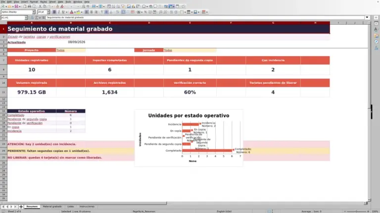Click the Jornada filter cell showing Todos
Image resolution: width=380 pixels, height=213 pixels.
190,50
